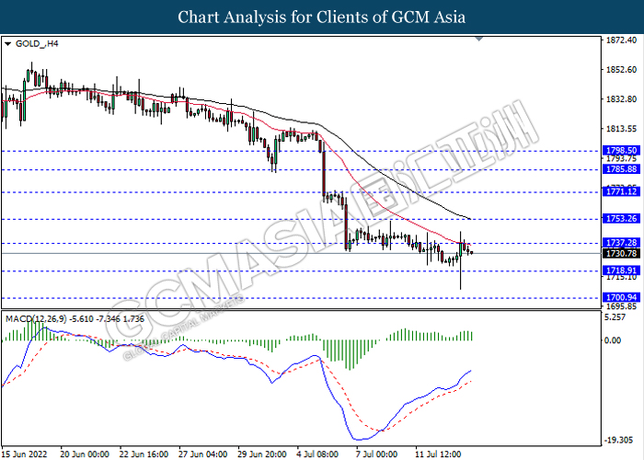Click the 20 Jun 00:00 time label
The height and width of the screenshot is (460, 644).
pyautogui.click(x=85, y=454)
